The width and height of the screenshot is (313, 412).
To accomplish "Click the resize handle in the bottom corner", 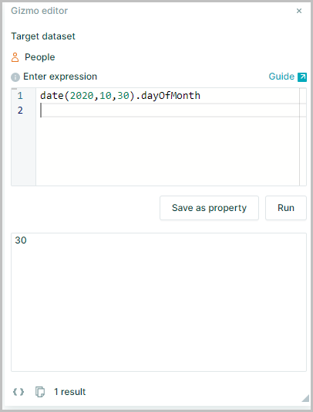I will (x=305, y=398).
